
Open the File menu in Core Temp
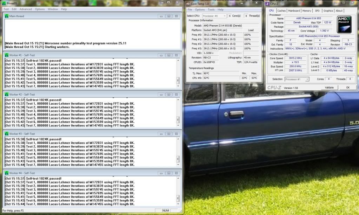click(x=190, y=9)
